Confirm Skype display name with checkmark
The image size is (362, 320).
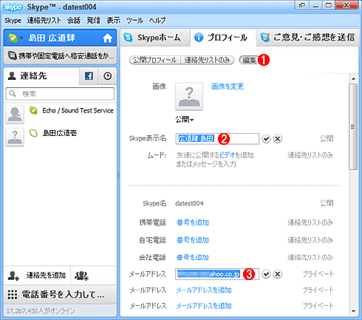click(266, 139)
